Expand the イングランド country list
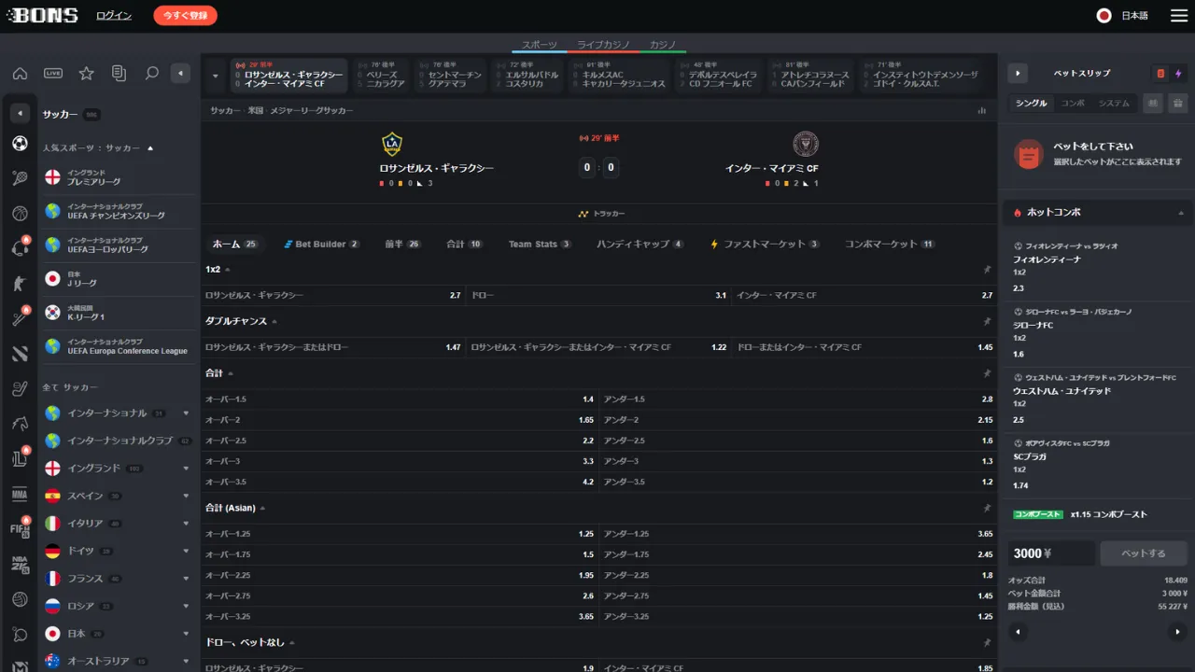Viewport: 1195px width, 672px height. pos(186,468)
